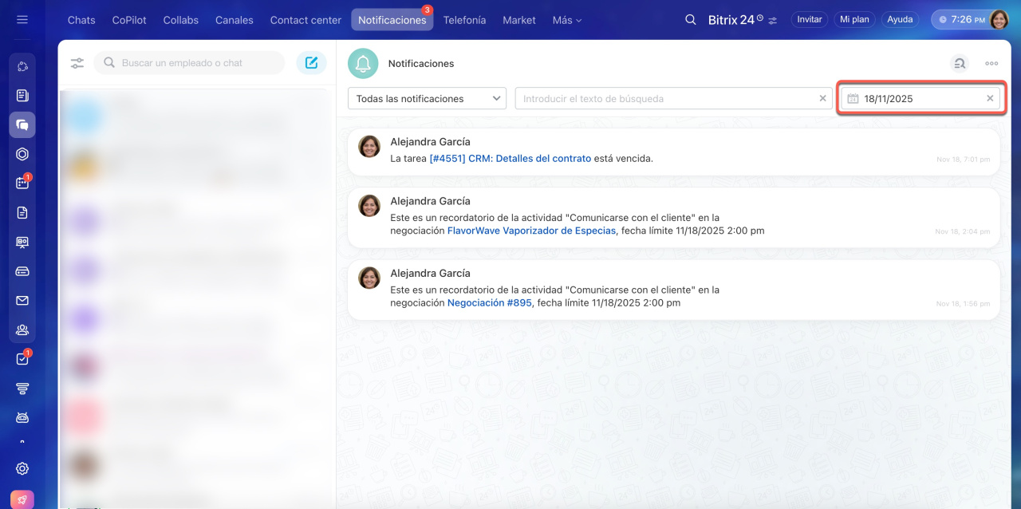Clear the date filter with X
Image resolution: width=1021 pixels, height=509 pixels.
pyautogui.click(x=990, y=99)
